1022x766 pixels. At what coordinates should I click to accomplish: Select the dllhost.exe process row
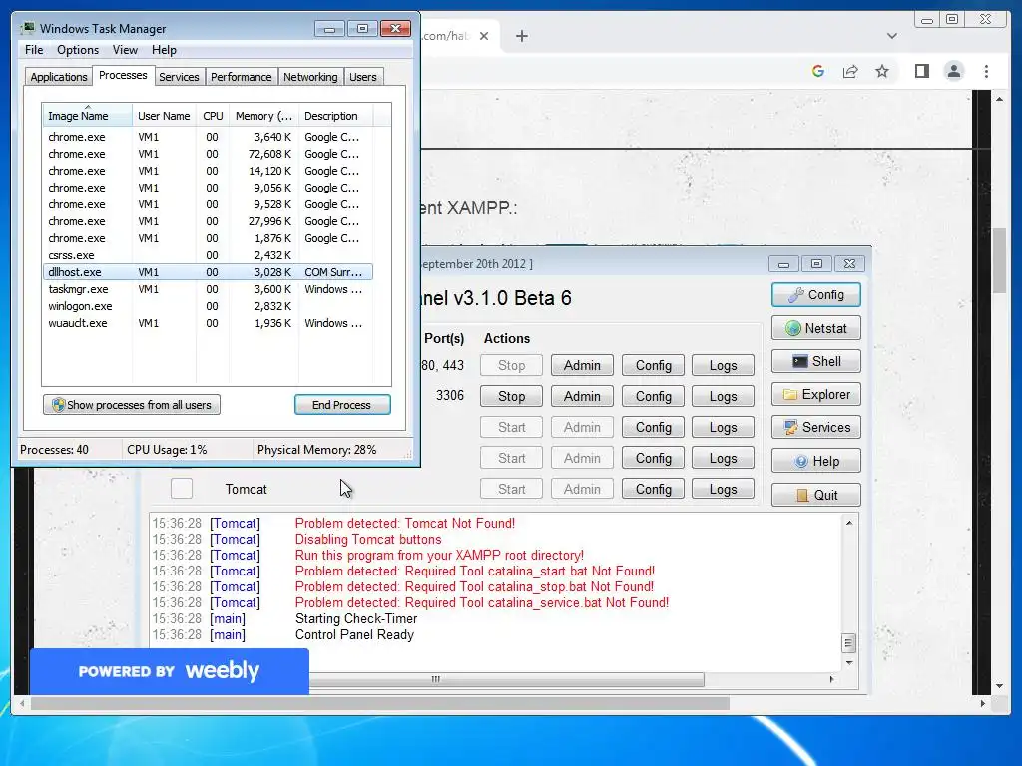click(208, 272)
